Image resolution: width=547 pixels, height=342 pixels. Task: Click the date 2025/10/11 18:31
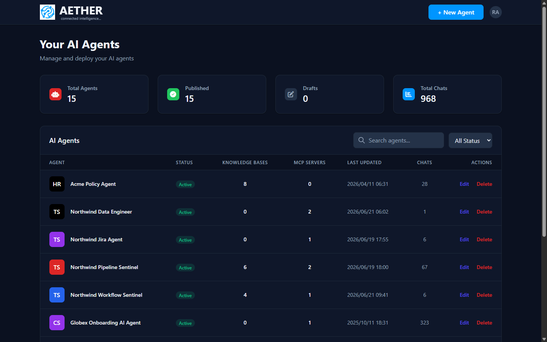pos(368,323)
